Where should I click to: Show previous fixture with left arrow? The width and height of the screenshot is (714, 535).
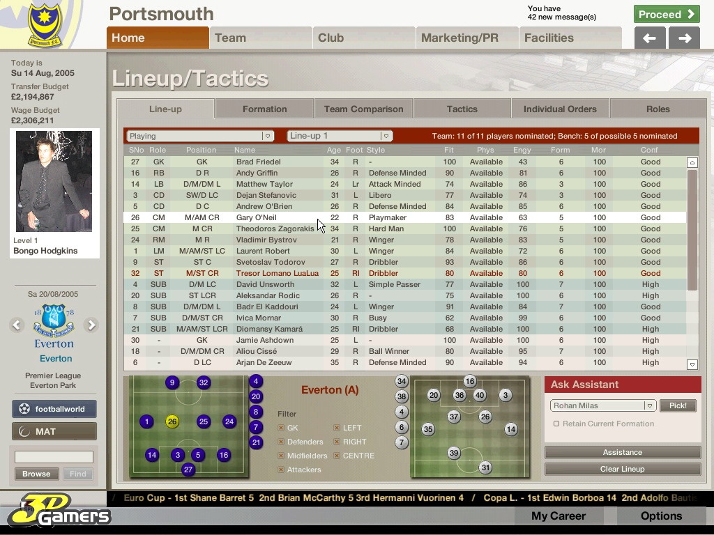pos(17,325)
